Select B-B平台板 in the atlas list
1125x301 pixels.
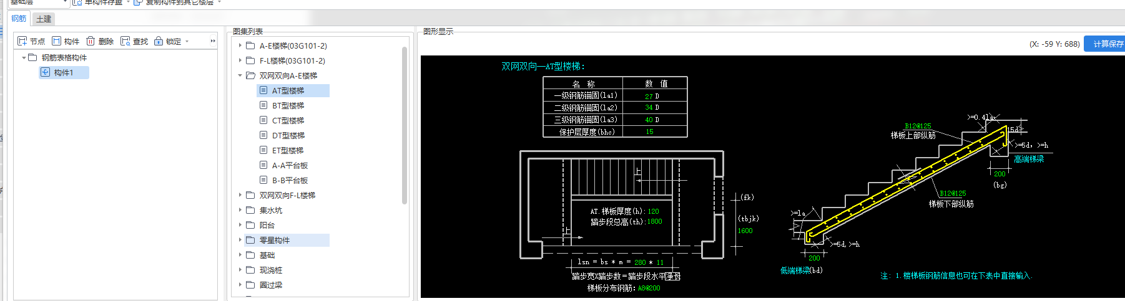[x=290, y=180]
